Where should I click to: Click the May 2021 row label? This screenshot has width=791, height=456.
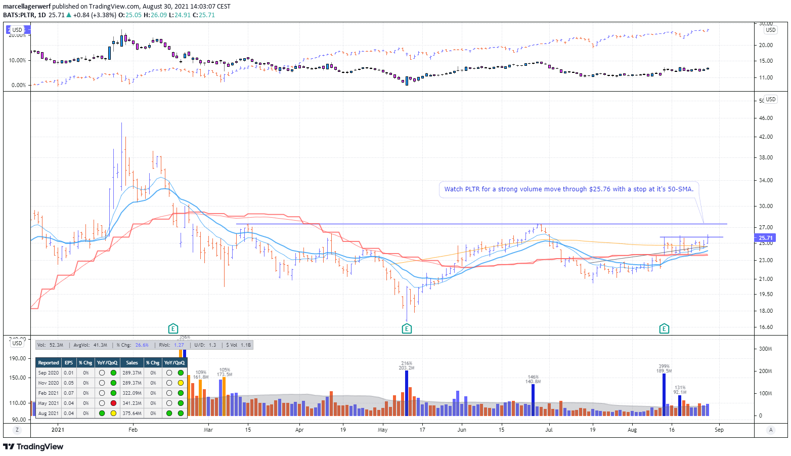click(49, 403)
